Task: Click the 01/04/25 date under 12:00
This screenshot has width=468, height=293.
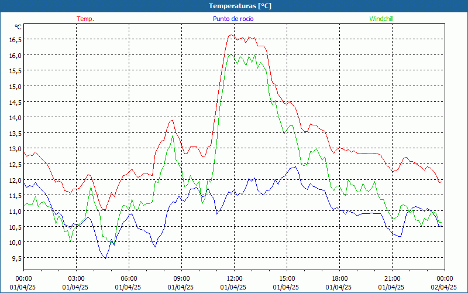Action: [235, 287]
